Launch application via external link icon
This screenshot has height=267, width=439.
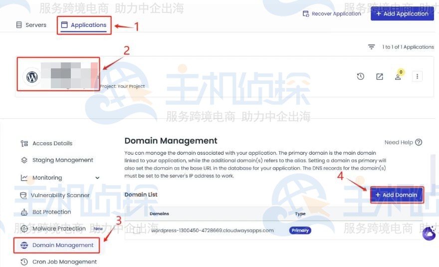[x=379, y=76]
